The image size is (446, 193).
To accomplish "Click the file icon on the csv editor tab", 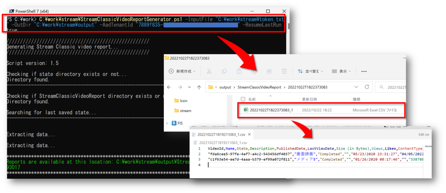I will point(194,134).
